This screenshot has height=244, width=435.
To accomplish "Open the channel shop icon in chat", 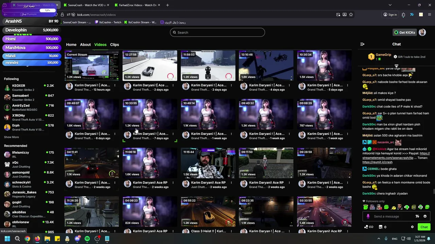I will pyautogui.click(x=381, y=227).
